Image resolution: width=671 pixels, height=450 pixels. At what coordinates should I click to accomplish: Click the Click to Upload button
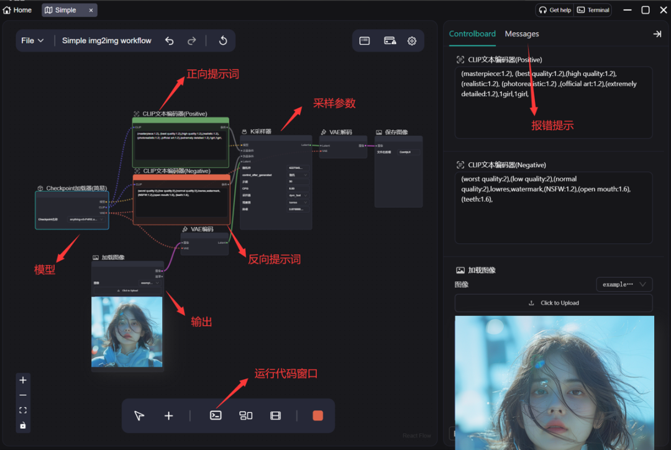pos(554,302)
